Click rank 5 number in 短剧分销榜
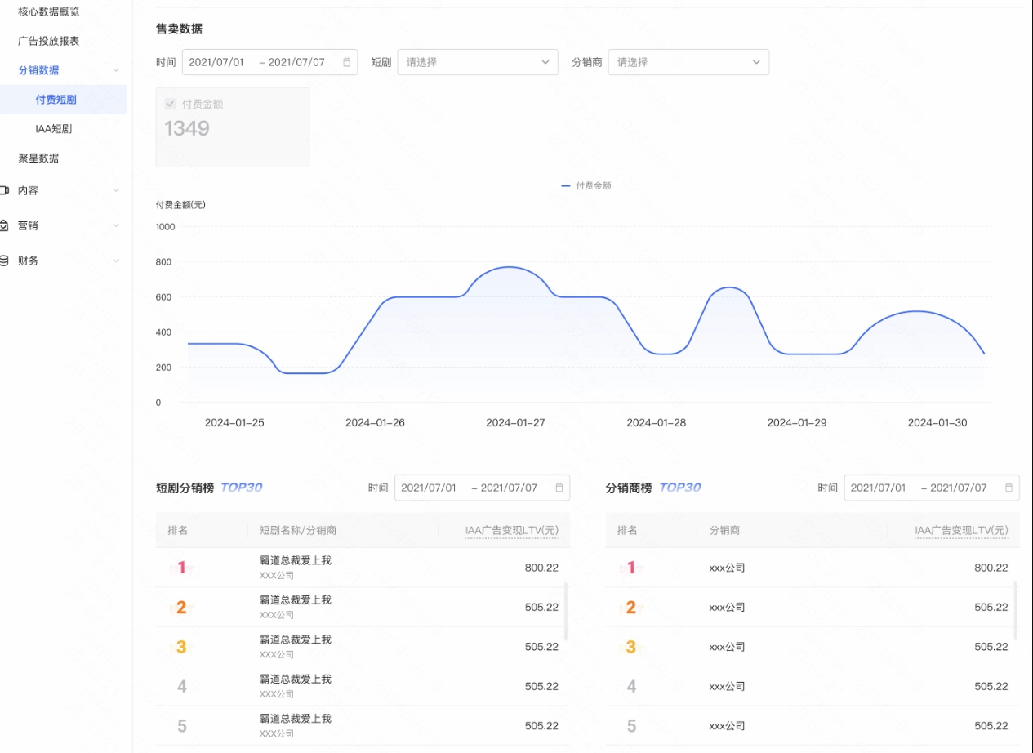 point(181,726)
